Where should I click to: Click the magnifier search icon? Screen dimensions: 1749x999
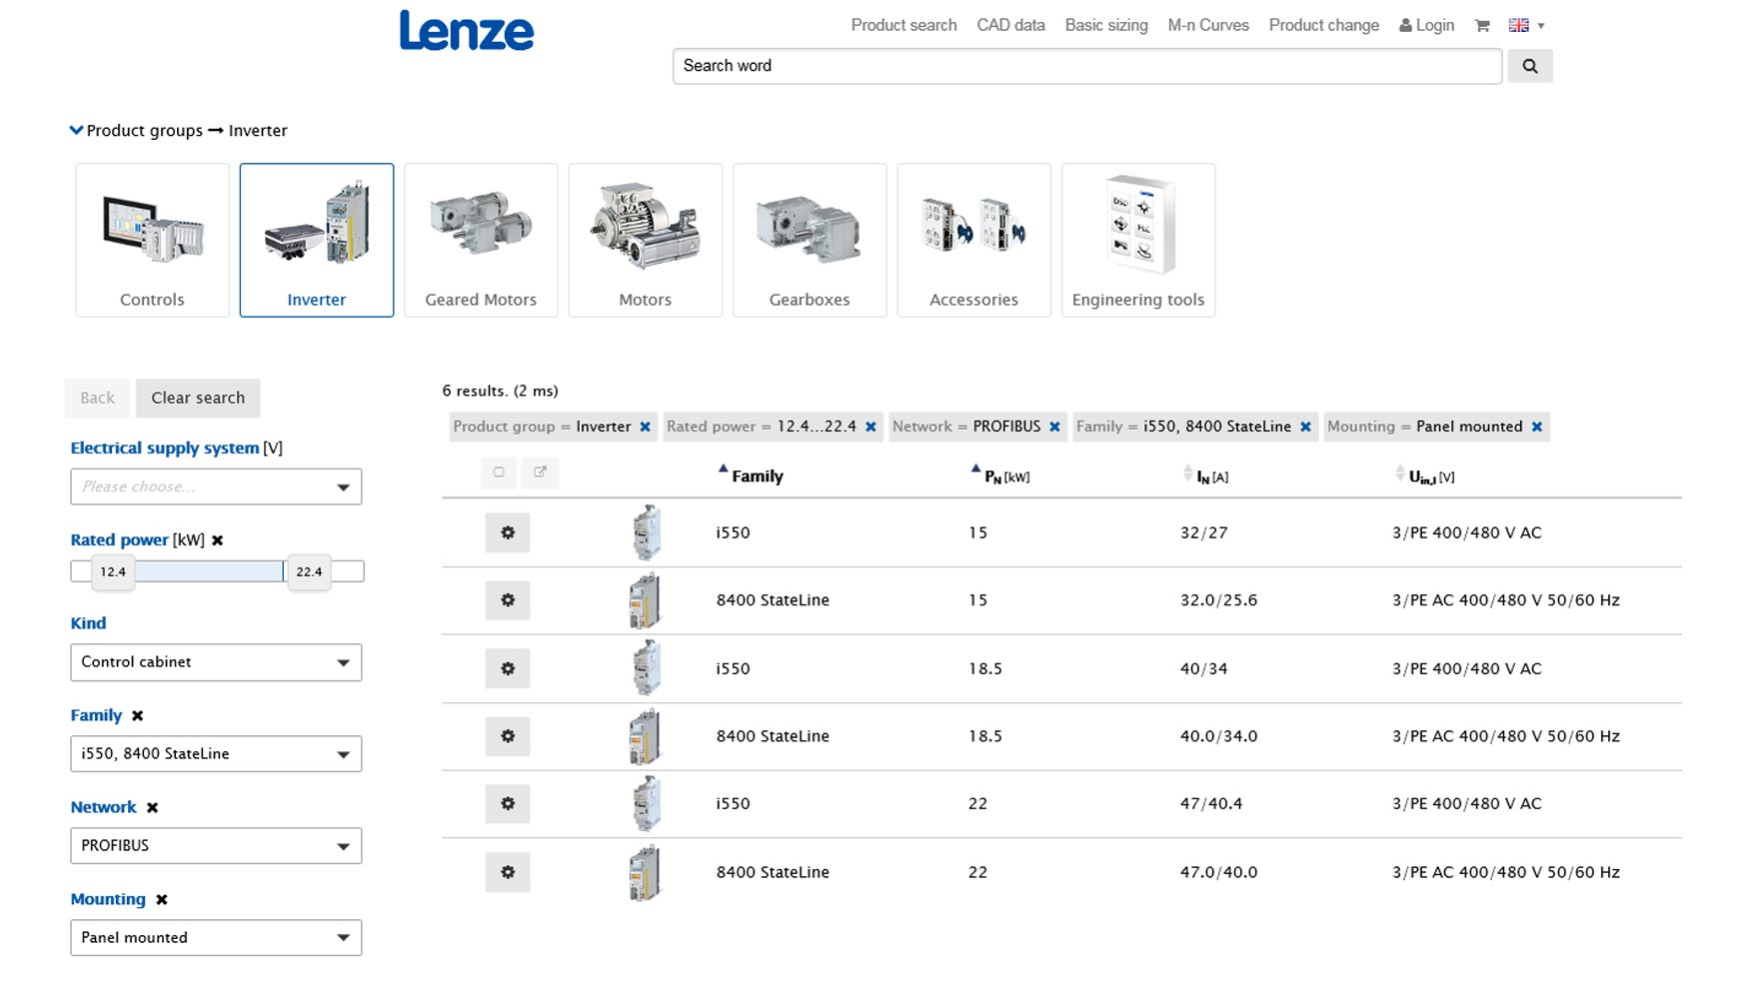[1529, 66]
